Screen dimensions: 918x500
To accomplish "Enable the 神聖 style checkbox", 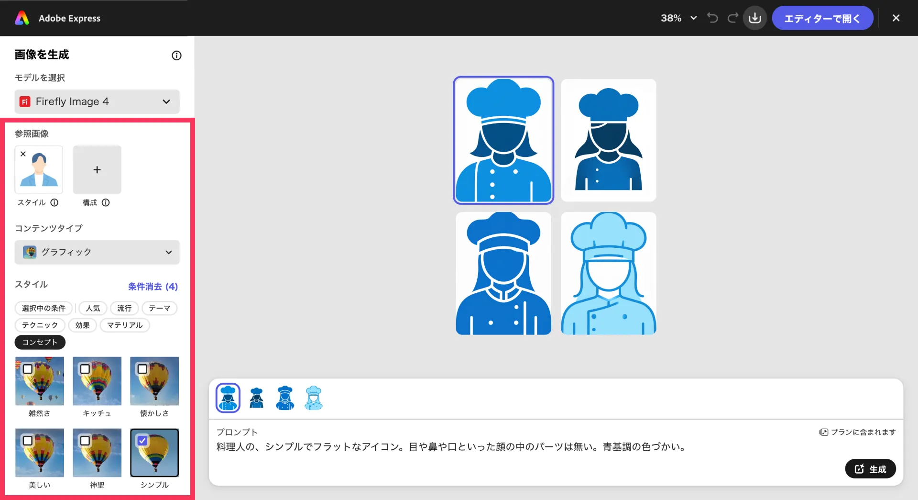I will pyautogui.click(x=85, y=440).
